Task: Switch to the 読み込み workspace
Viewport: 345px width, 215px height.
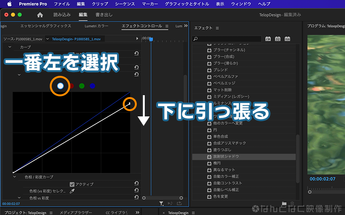Action: (x=62, y=15)
